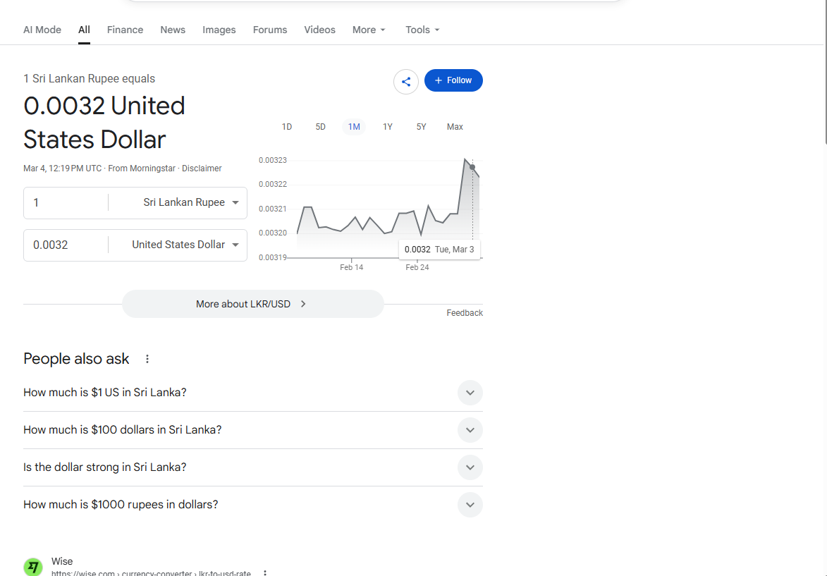Follow the LKR/USD currency pair
The height and width of the screenshot is (576, 827).
[453, 80]
